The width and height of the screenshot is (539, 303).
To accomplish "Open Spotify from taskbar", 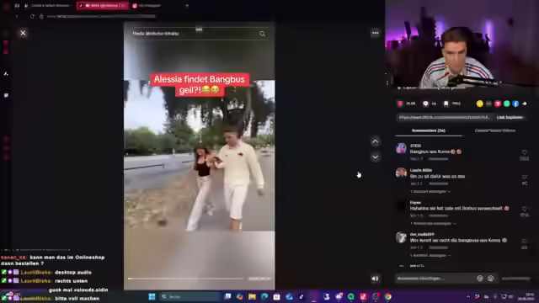I will pos(351,296).
